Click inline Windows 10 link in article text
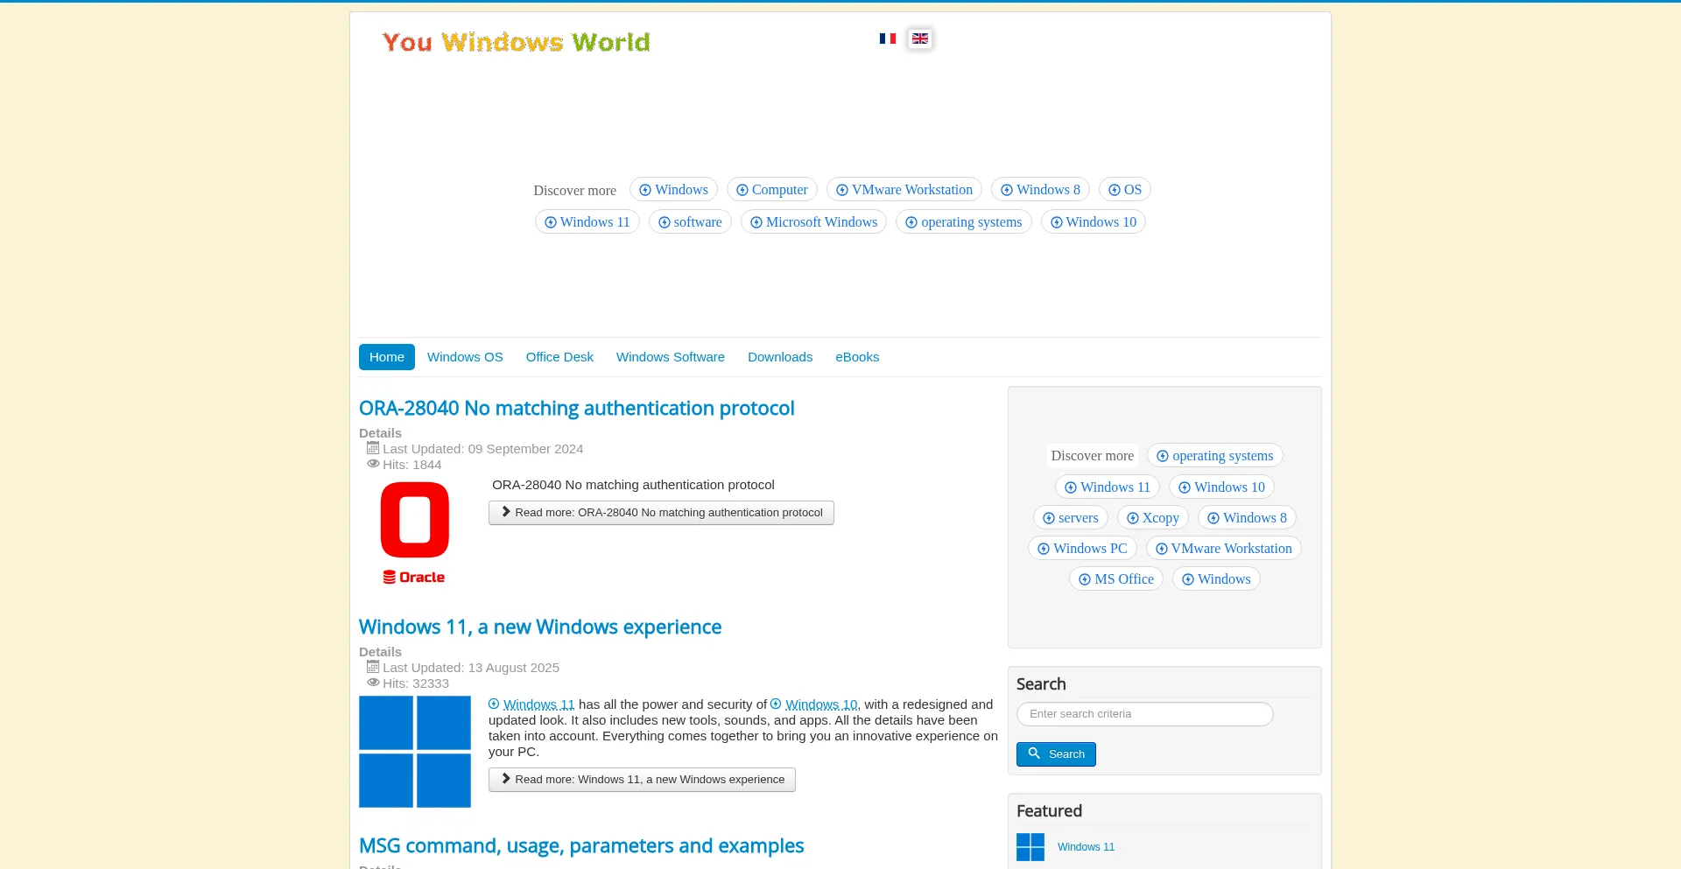The width and height of the screenshot is (1681, 869). click(820, 704)
